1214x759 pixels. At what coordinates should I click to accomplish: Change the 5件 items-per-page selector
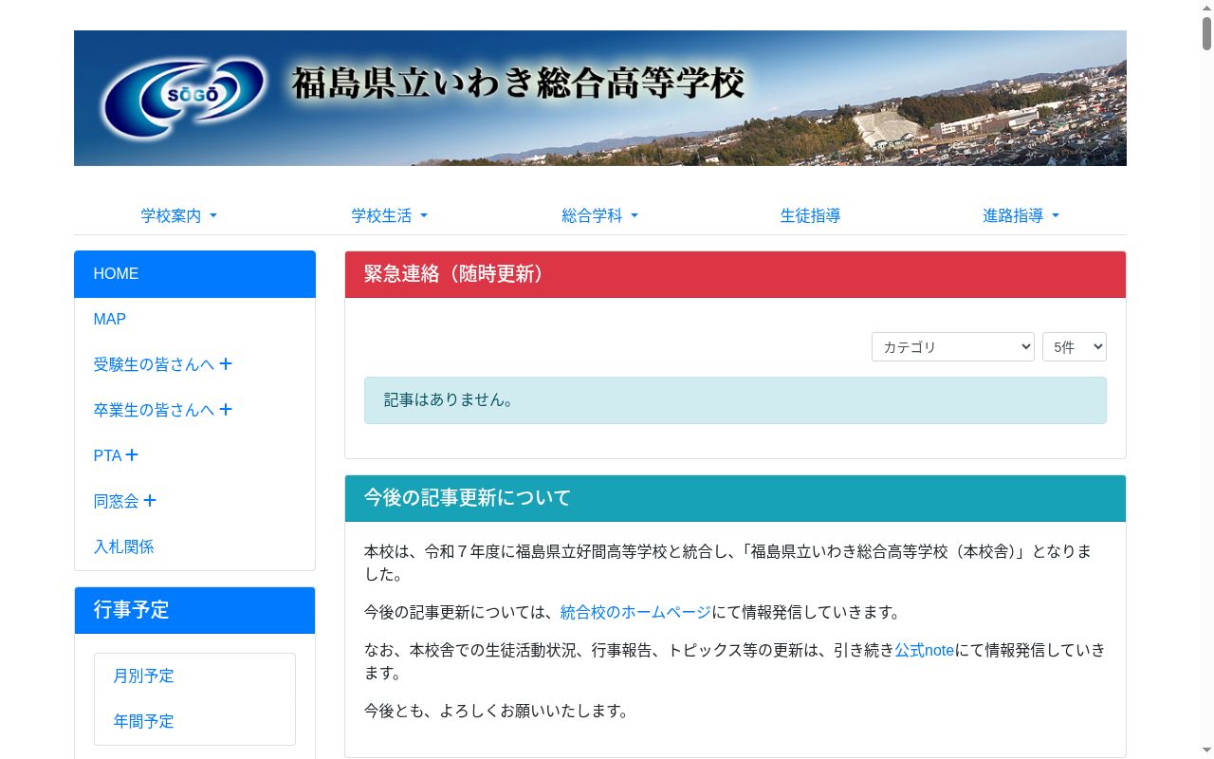(x=1075, y=347)
